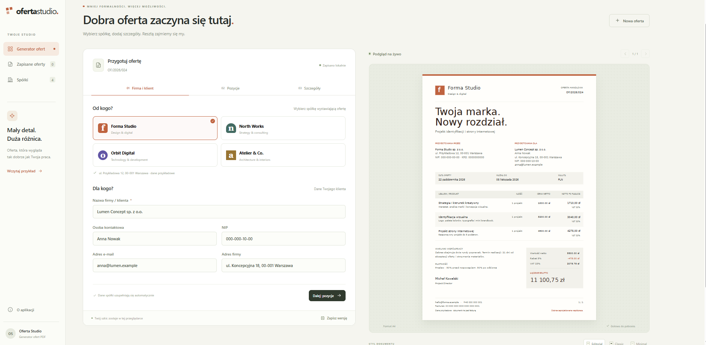Click the Zapisane oferty count badge
Image resolution: width=706 pixels, height=345 pixels.
53,64
